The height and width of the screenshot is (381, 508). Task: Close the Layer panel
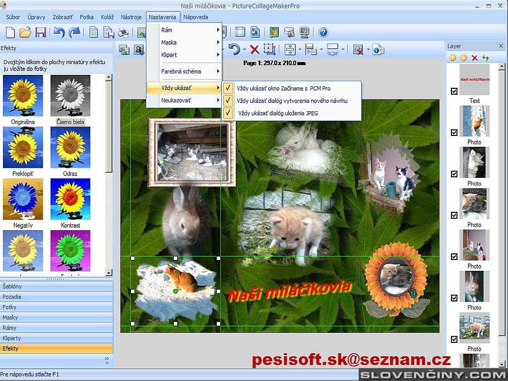(x=501, y=46)
